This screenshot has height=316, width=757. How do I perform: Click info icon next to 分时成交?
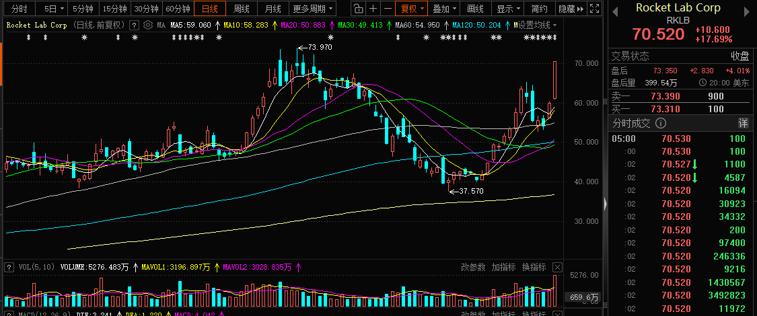(x=660, y=123)
